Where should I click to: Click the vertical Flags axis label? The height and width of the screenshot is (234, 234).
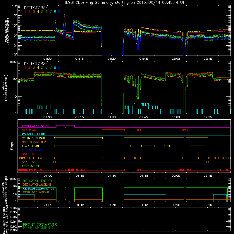tap(12, 146)
